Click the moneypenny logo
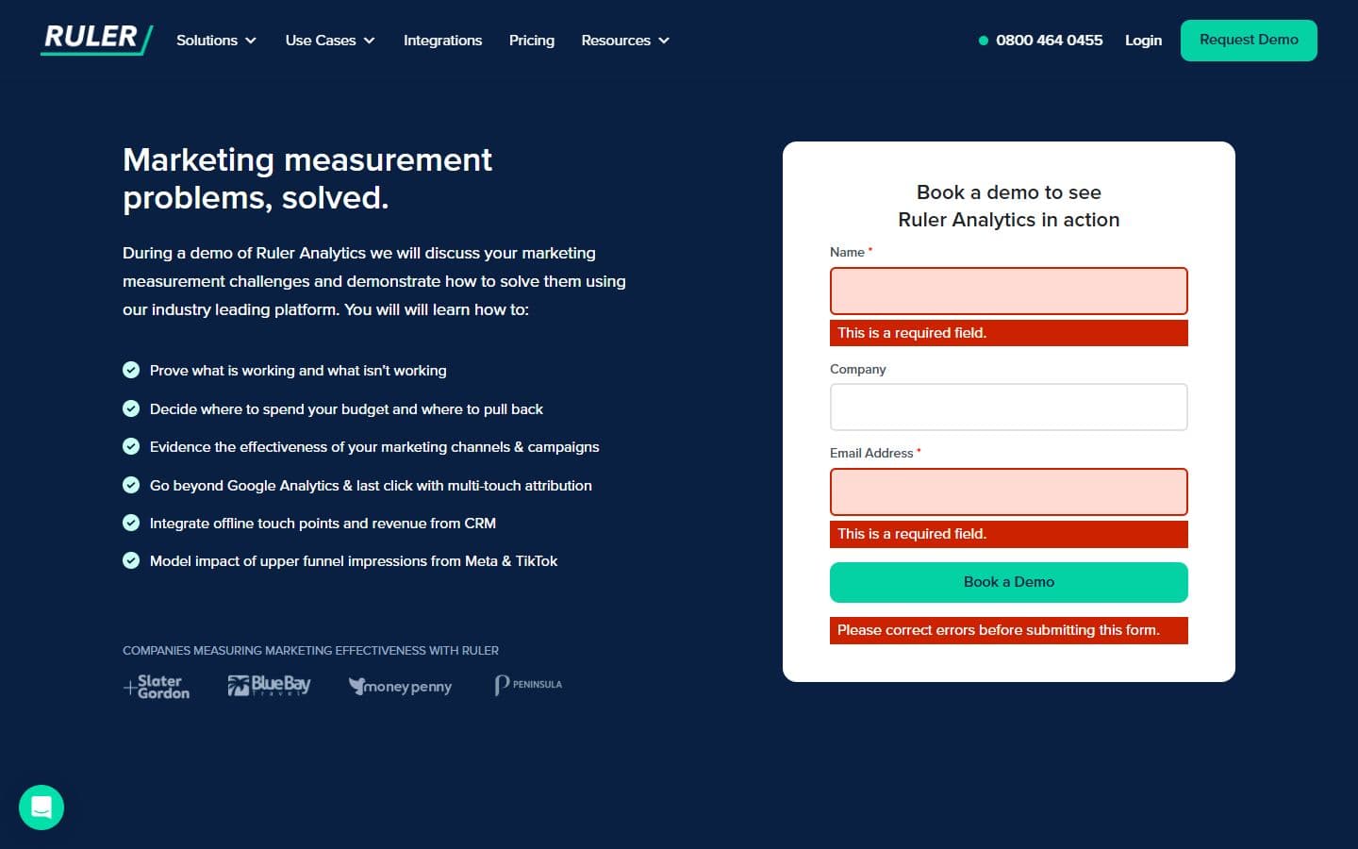The width and height of the screenshot is (1358, 849). coord(400,687)
